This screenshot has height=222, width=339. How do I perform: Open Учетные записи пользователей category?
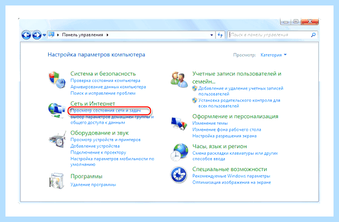tap(237, 78)
